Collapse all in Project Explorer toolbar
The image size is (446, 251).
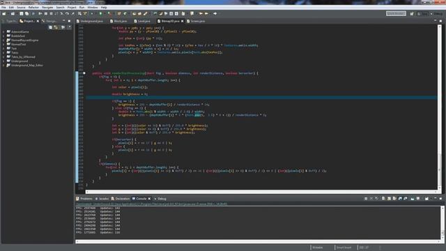[x=50, y=27]
